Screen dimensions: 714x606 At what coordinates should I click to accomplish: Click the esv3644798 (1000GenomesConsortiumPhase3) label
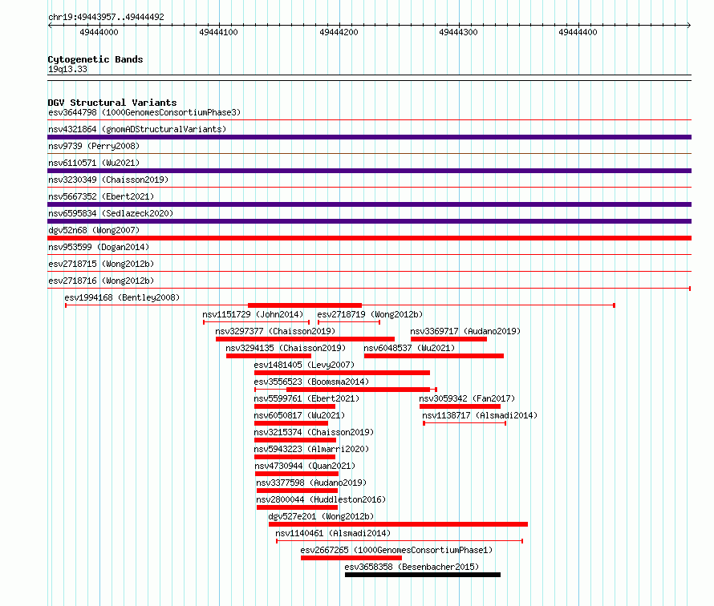[144, 112]
